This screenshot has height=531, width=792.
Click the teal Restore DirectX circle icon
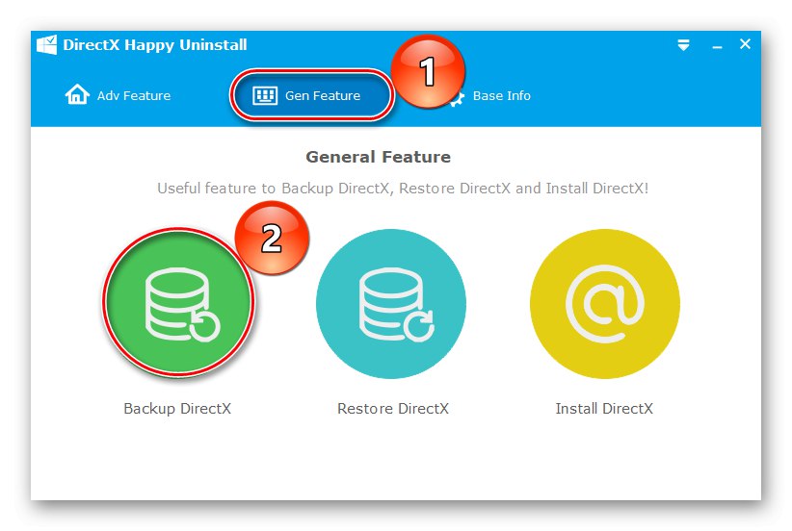tap(391, 304)
